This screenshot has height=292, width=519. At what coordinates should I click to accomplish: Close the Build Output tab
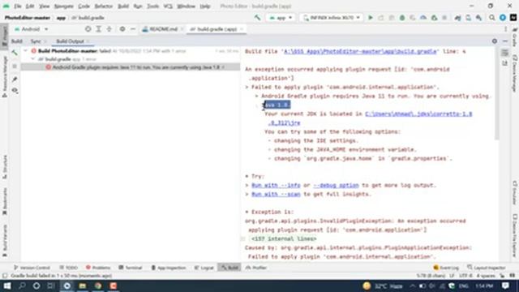point(88,41)
